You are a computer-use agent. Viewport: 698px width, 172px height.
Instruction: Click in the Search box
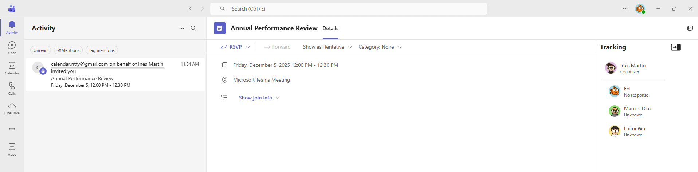click(348, 9)
